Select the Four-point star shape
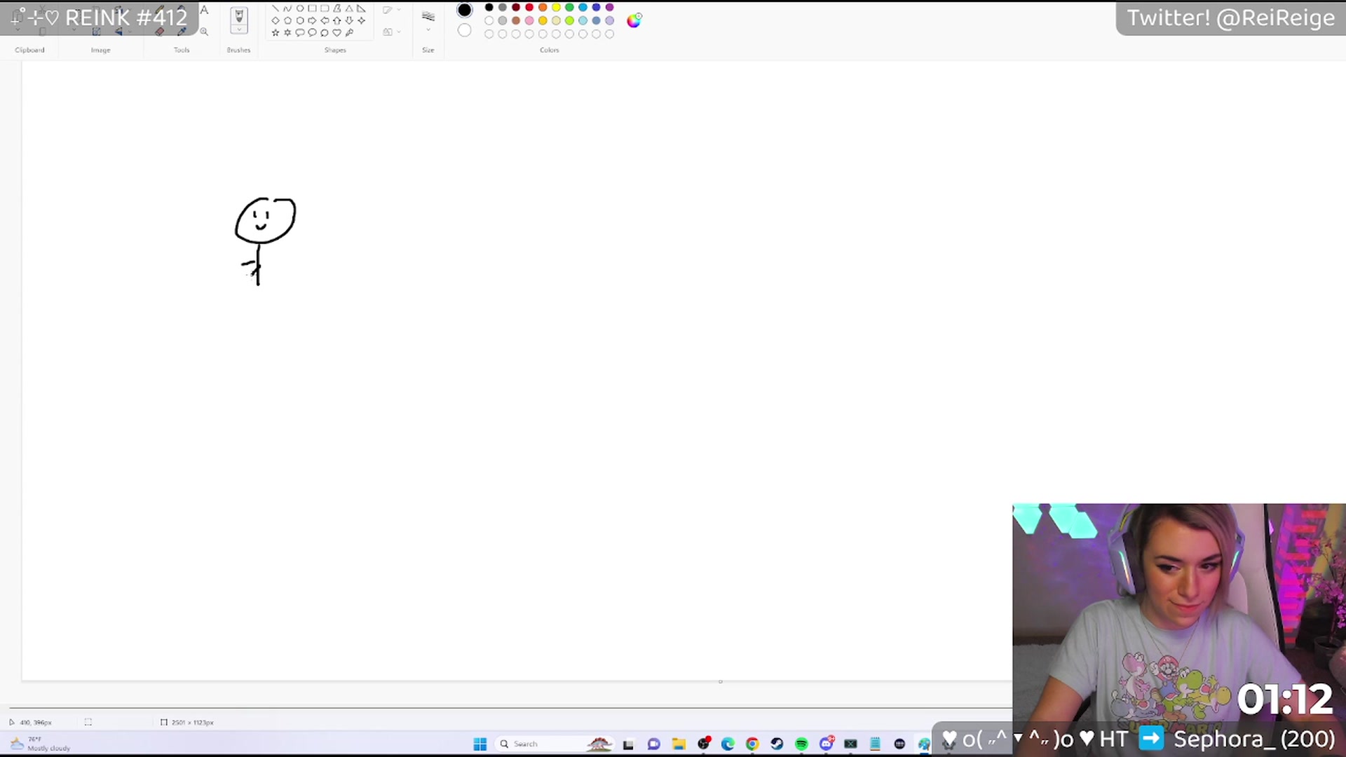Screen dimensions: 1346x757 [x=362, y=20]
